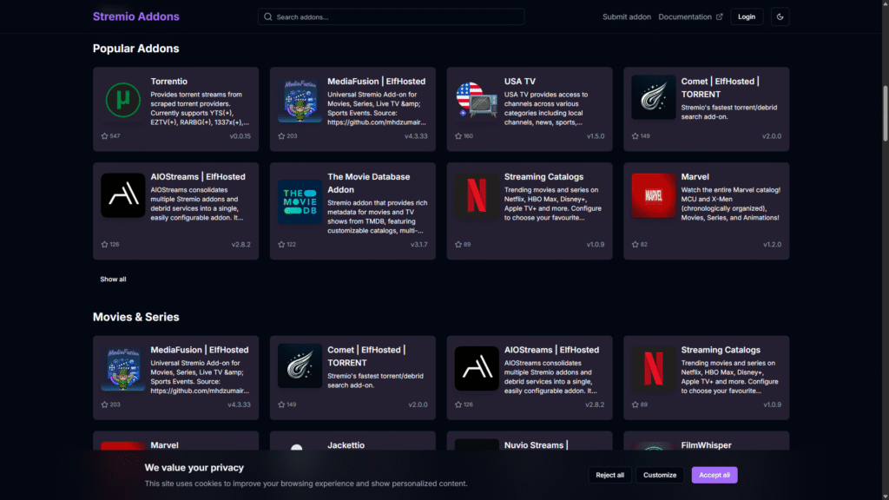Focus the Search addons input field

[392, 17]
